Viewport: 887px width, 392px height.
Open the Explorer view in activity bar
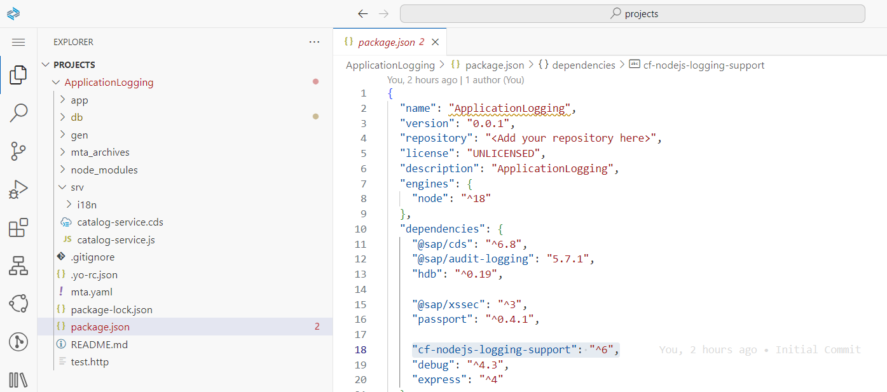click(18, 74)
